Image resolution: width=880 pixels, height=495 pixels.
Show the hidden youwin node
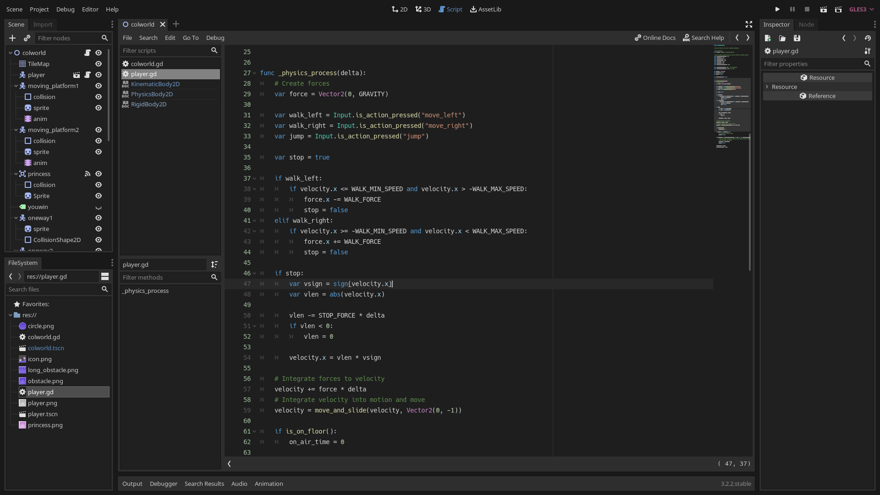(x=99, y=207)
